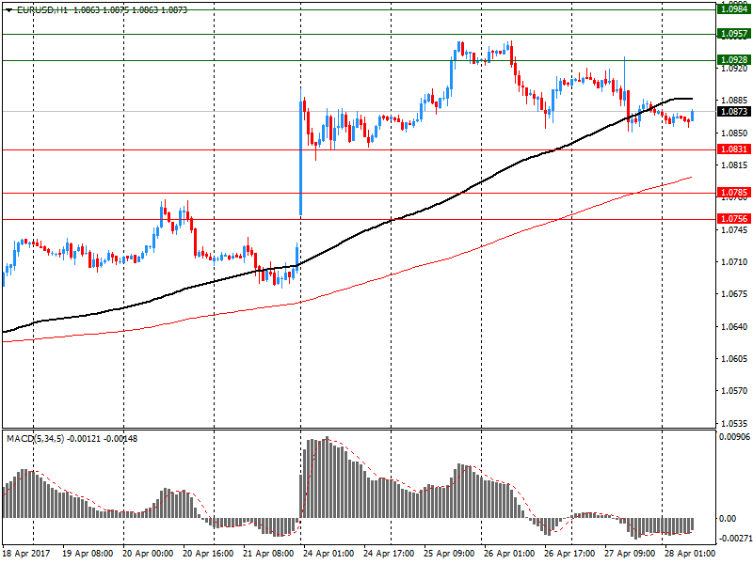Click the 20 Apr 00:00 time label
753x564 pixels.
(x=148, y=554)
